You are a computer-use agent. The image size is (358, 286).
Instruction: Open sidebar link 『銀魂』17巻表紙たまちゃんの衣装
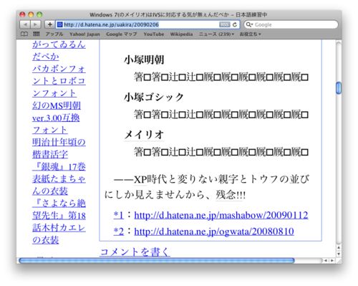59,179
